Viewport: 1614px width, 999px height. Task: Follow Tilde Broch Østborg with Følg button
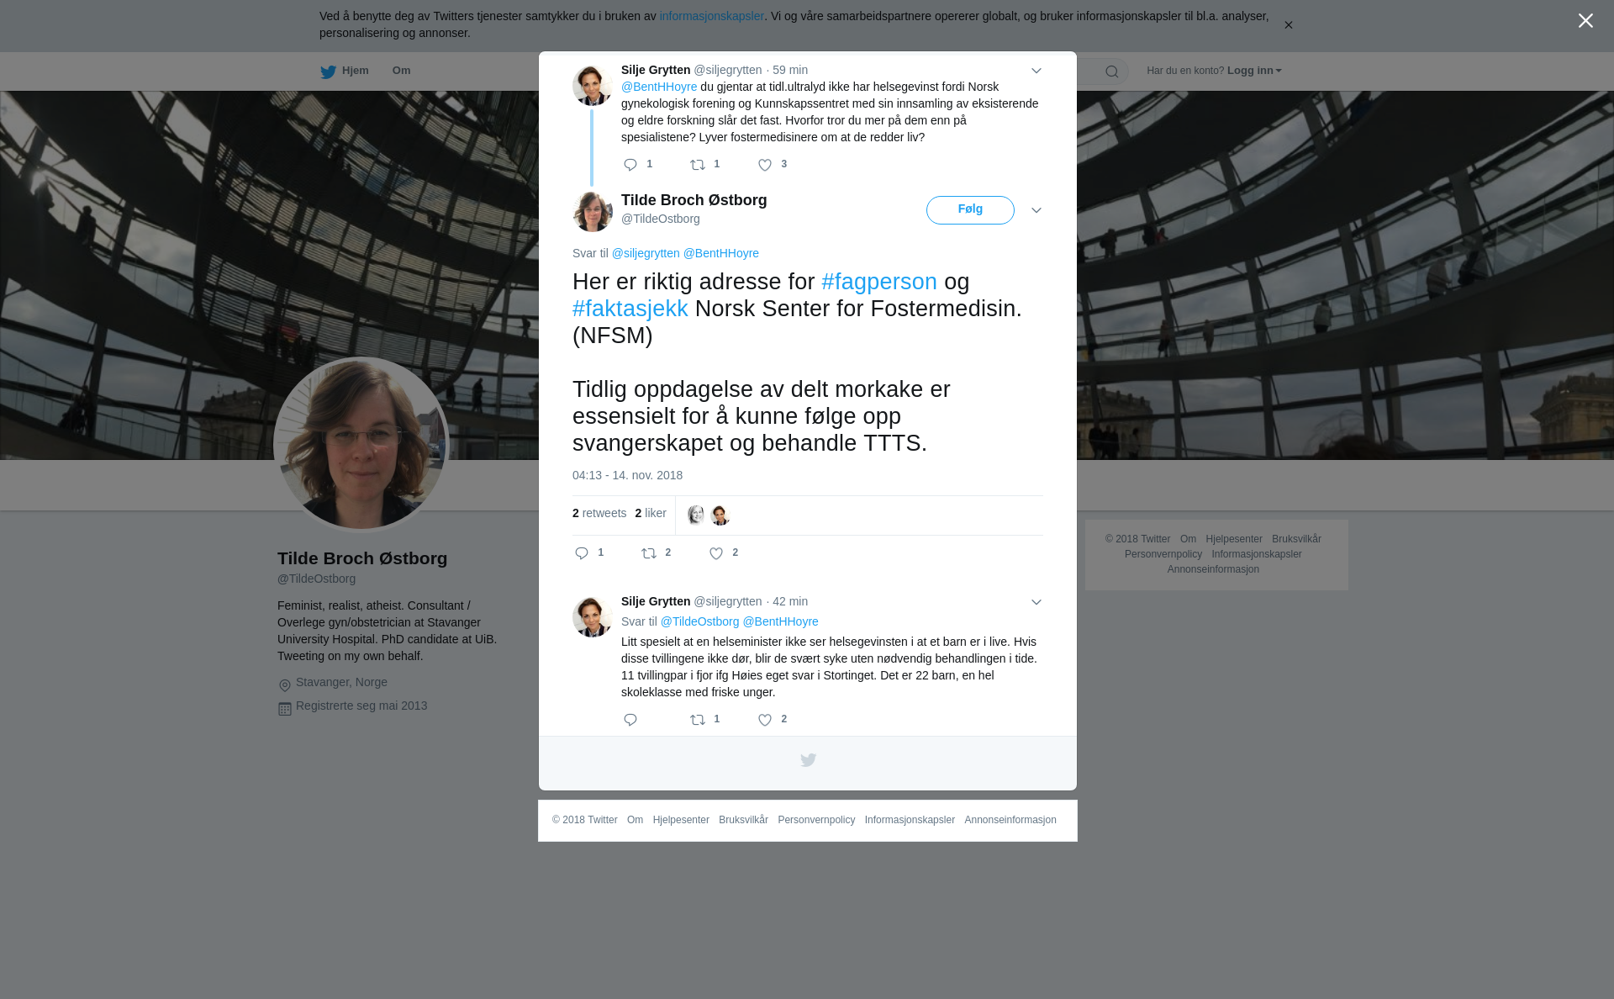point(970,210)
